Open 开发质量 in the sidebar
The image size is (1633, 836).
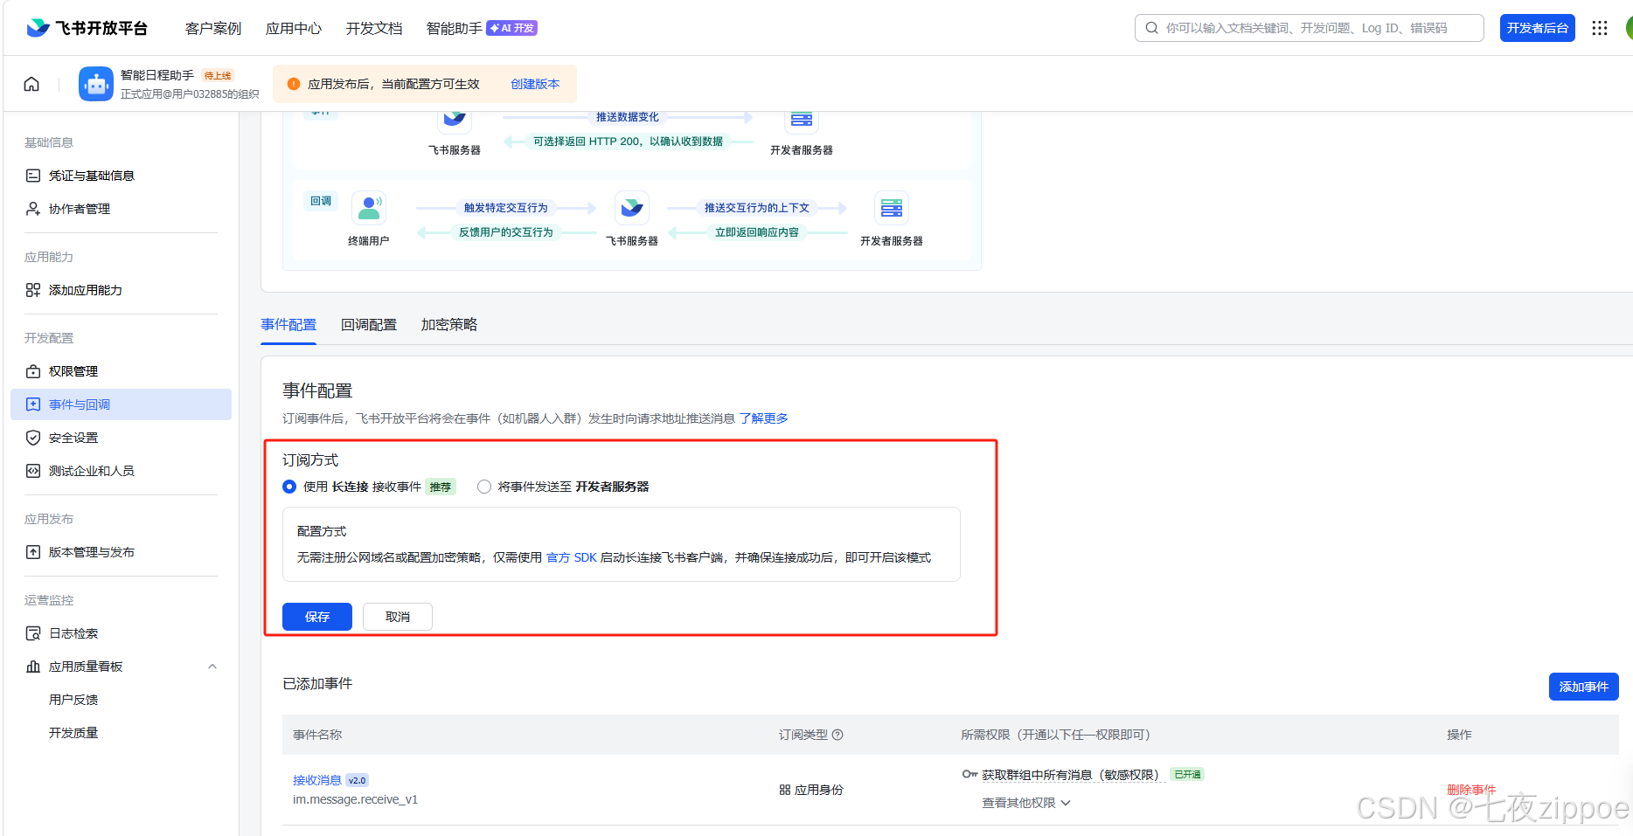tap(73, 733)
